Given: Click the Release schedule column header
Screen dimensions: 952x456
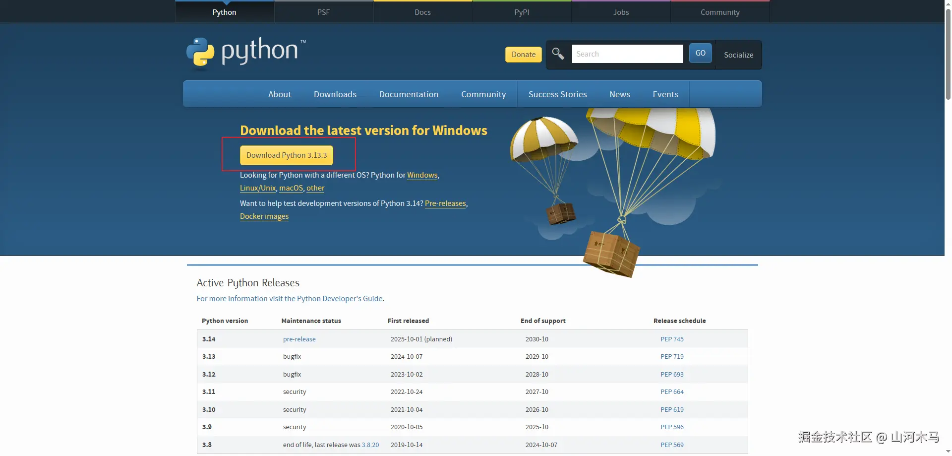Looking at the screenshot, I should [680, 321].
